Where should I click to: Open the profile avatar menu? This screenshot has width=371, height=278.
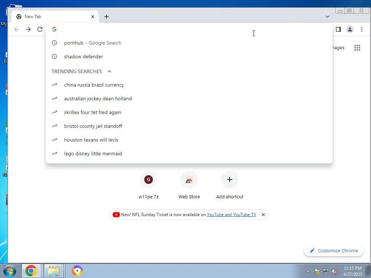(x=350, y=29)
